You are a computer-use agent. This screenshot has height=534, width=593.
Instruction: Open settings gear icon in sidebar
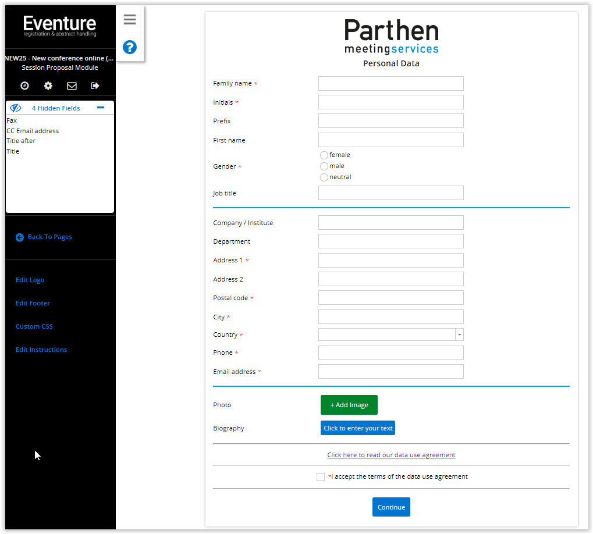pos(48,86)
